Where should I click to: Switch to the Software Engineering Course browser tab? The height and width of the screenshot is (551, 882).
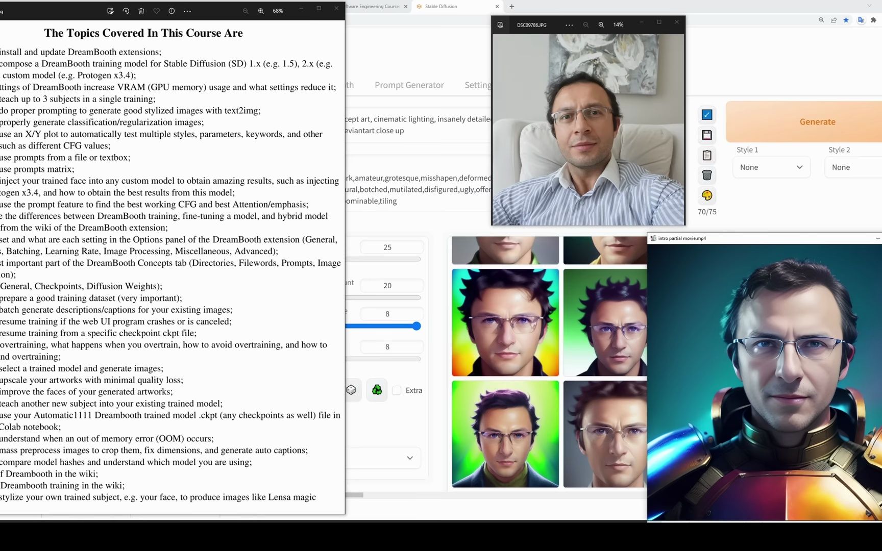click(x=373, y=7)
